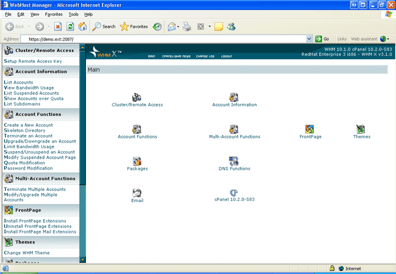
Task: Open the address bar dropdown
Action: click(309, 39)
